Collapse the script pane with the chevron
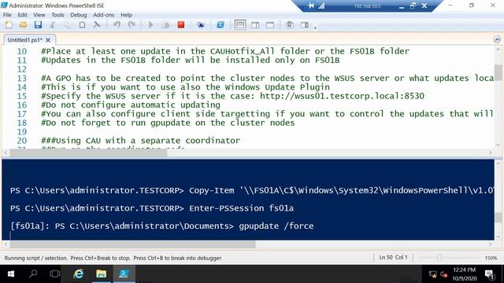Image resolution: width=504 pixels, height=283 pixels. tap(497, 39)
